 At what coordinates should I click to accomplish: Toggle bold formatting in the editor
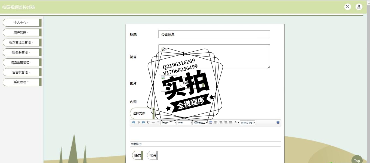138,123
